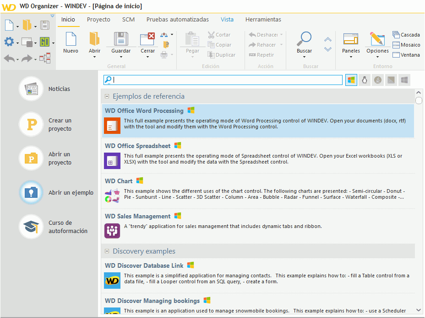Select Abrir un ejemplo in the sidebar
425x318 pixels.
(56, 192)
